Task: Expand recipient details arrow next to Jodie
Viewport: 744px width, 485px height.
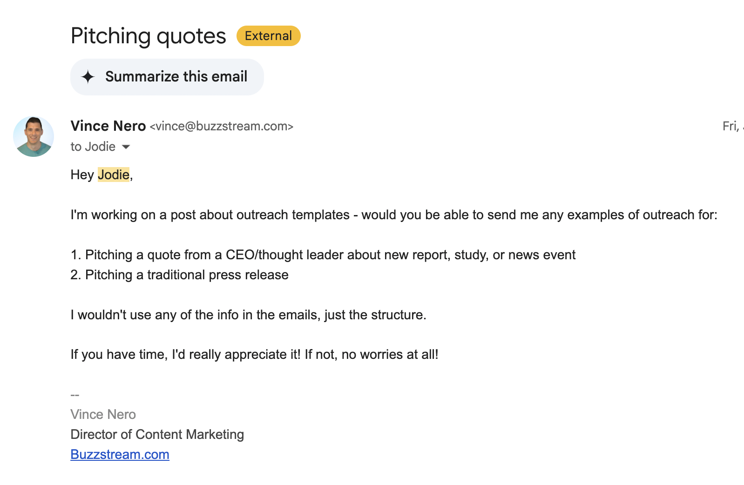Action: (126, 147)
